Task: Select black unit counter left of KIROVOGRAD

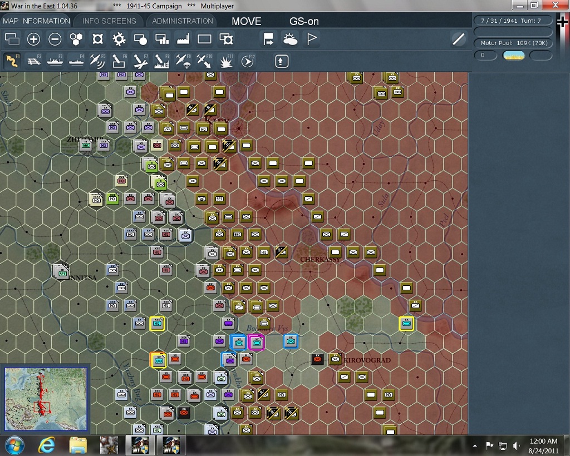Action: point(317,359)
